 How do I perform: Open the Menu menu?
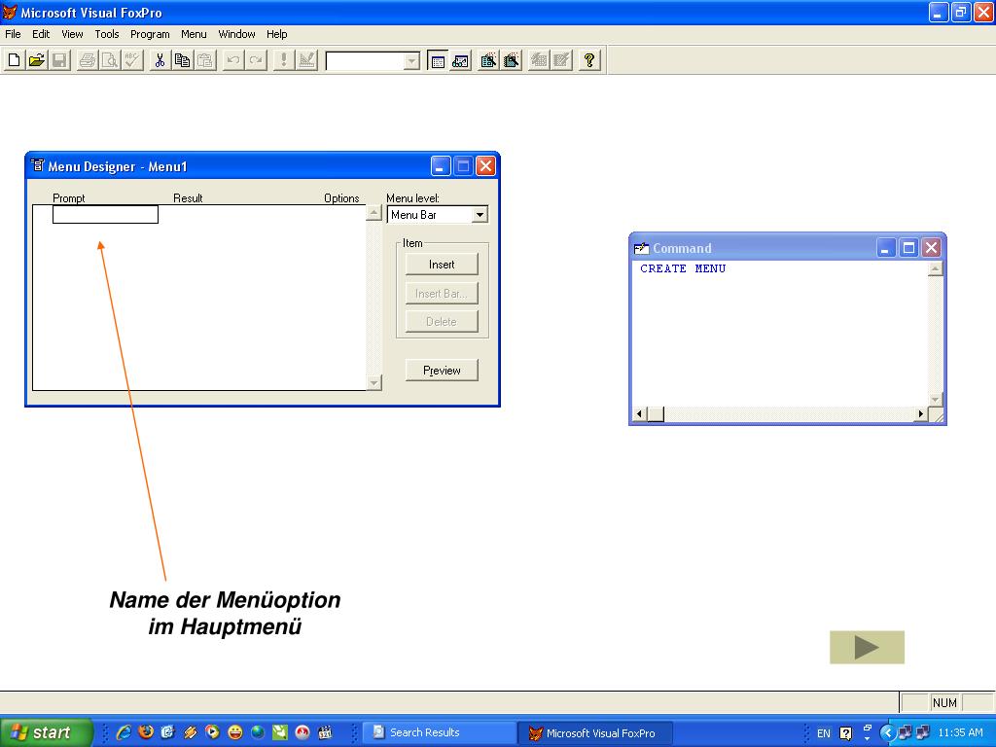194,34
